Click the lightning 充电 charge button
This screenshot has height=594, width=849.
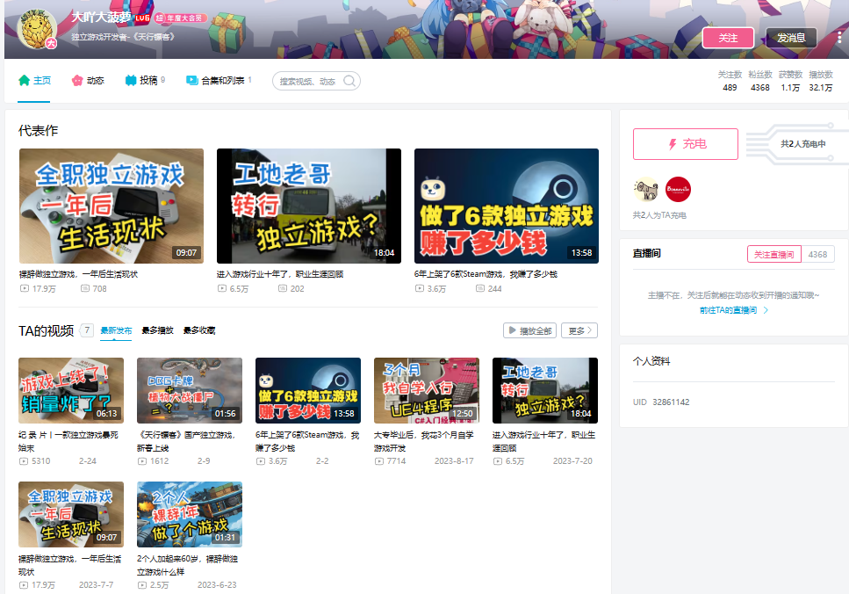685,144
